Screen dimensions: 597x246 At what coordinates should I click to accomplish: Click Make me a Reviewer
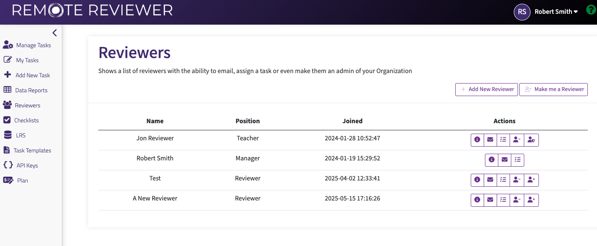(554, 89)
